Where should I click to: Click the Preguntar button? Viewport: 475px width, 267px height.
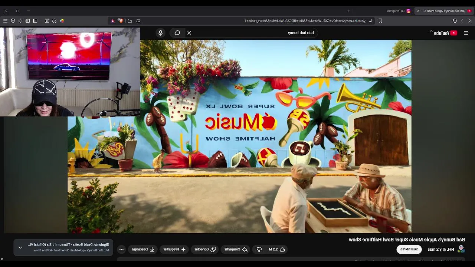[x=174, y=249]
